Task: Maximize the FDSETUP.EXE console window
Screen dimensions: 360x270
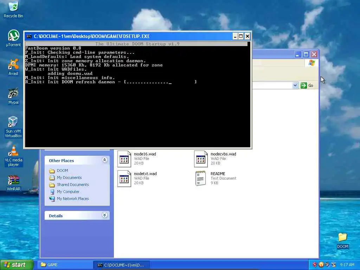Action: coord(241,36)
